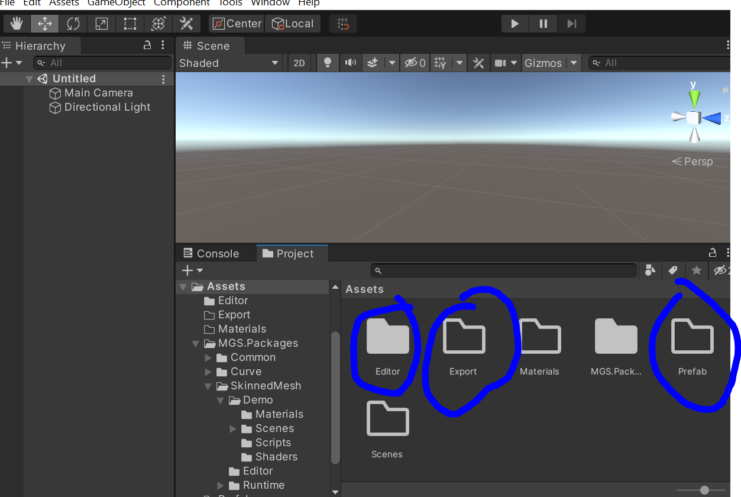Image resolution: width=741 pixels, height=497 pixels.
Task: Toggle scene audio
Action: 351,63
